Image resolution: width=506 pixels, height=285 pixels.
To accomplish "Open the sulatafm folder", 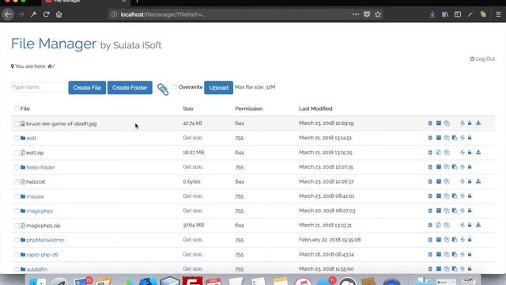I will (37, 269).
